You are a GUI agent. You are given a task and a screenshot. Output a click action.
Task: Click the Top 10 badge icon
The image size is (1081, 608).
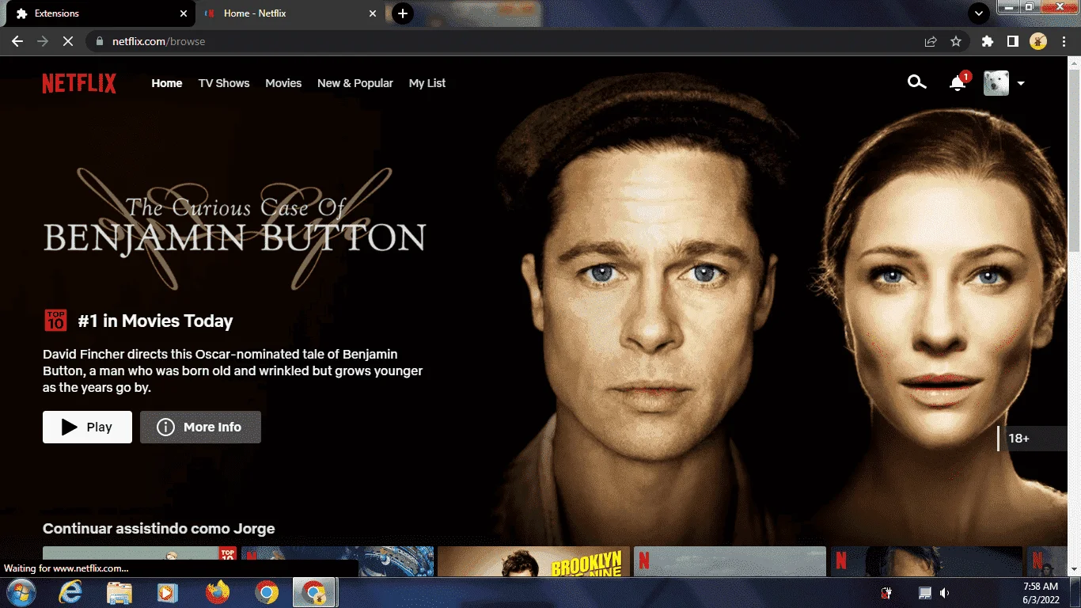tap(55, 321)
